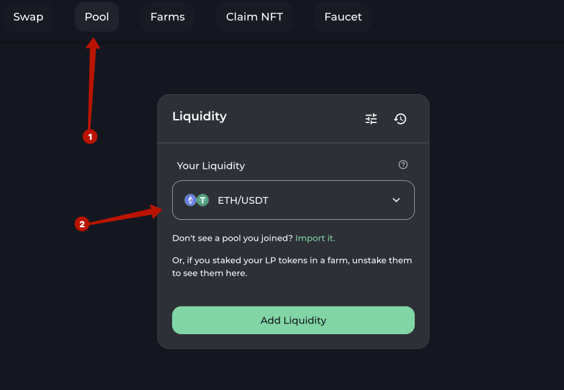Click the red annotation marker numbered 2
This screenshot has width=564, height=390.
[x=82, y=224]
